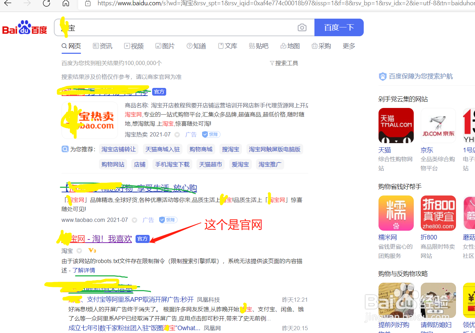
Task: Select 天猫商城入驻 suggestion
Action: click(x=163, y=149)
